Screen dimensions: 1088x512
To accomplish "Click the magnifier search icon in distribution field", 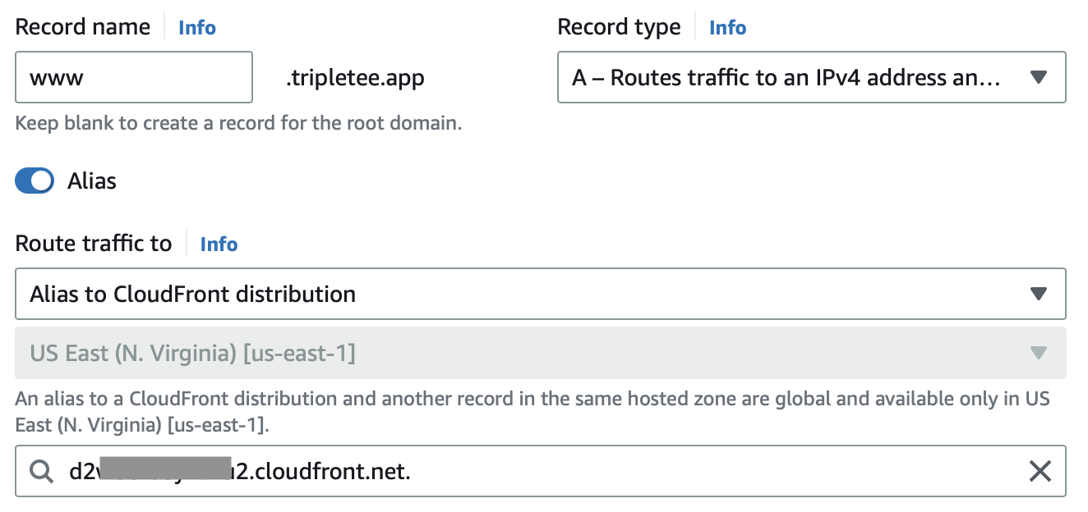I will (x=41, y=472).
